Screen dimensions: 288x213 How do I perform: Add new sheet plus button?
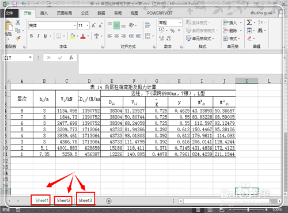click(x=109, y=201)
